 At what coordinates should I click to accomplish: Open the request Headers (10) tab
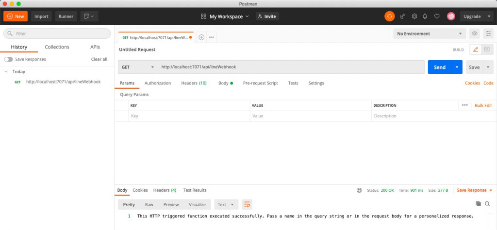(194, 83)
